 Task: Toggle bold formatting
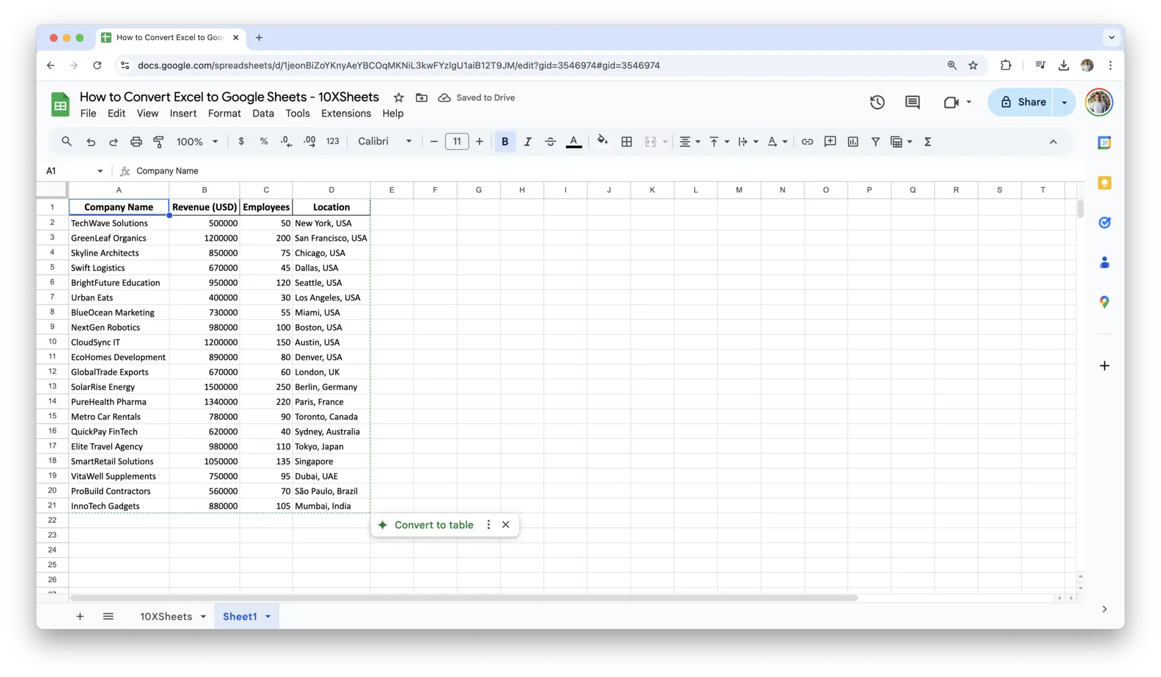pyautogui.click(x=505, y=142)
